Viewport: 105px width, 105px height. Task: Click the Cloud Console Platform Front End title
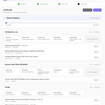click(x=20, y=99)
